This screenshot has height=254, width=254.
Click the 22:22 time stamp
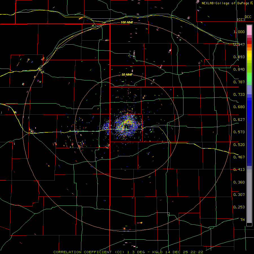196,252
